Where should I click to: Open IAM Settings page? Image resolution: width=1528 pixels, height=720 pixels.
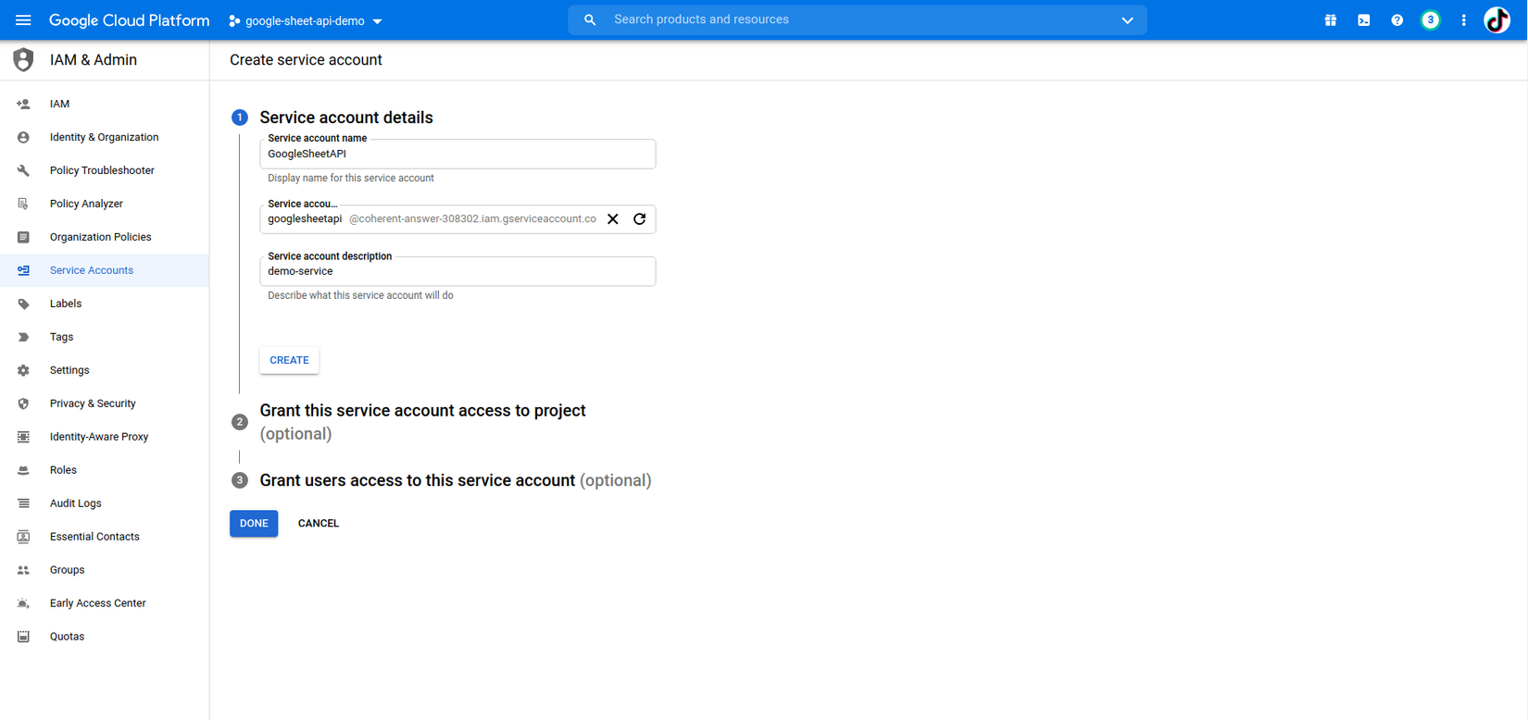(x=105, y=370)
